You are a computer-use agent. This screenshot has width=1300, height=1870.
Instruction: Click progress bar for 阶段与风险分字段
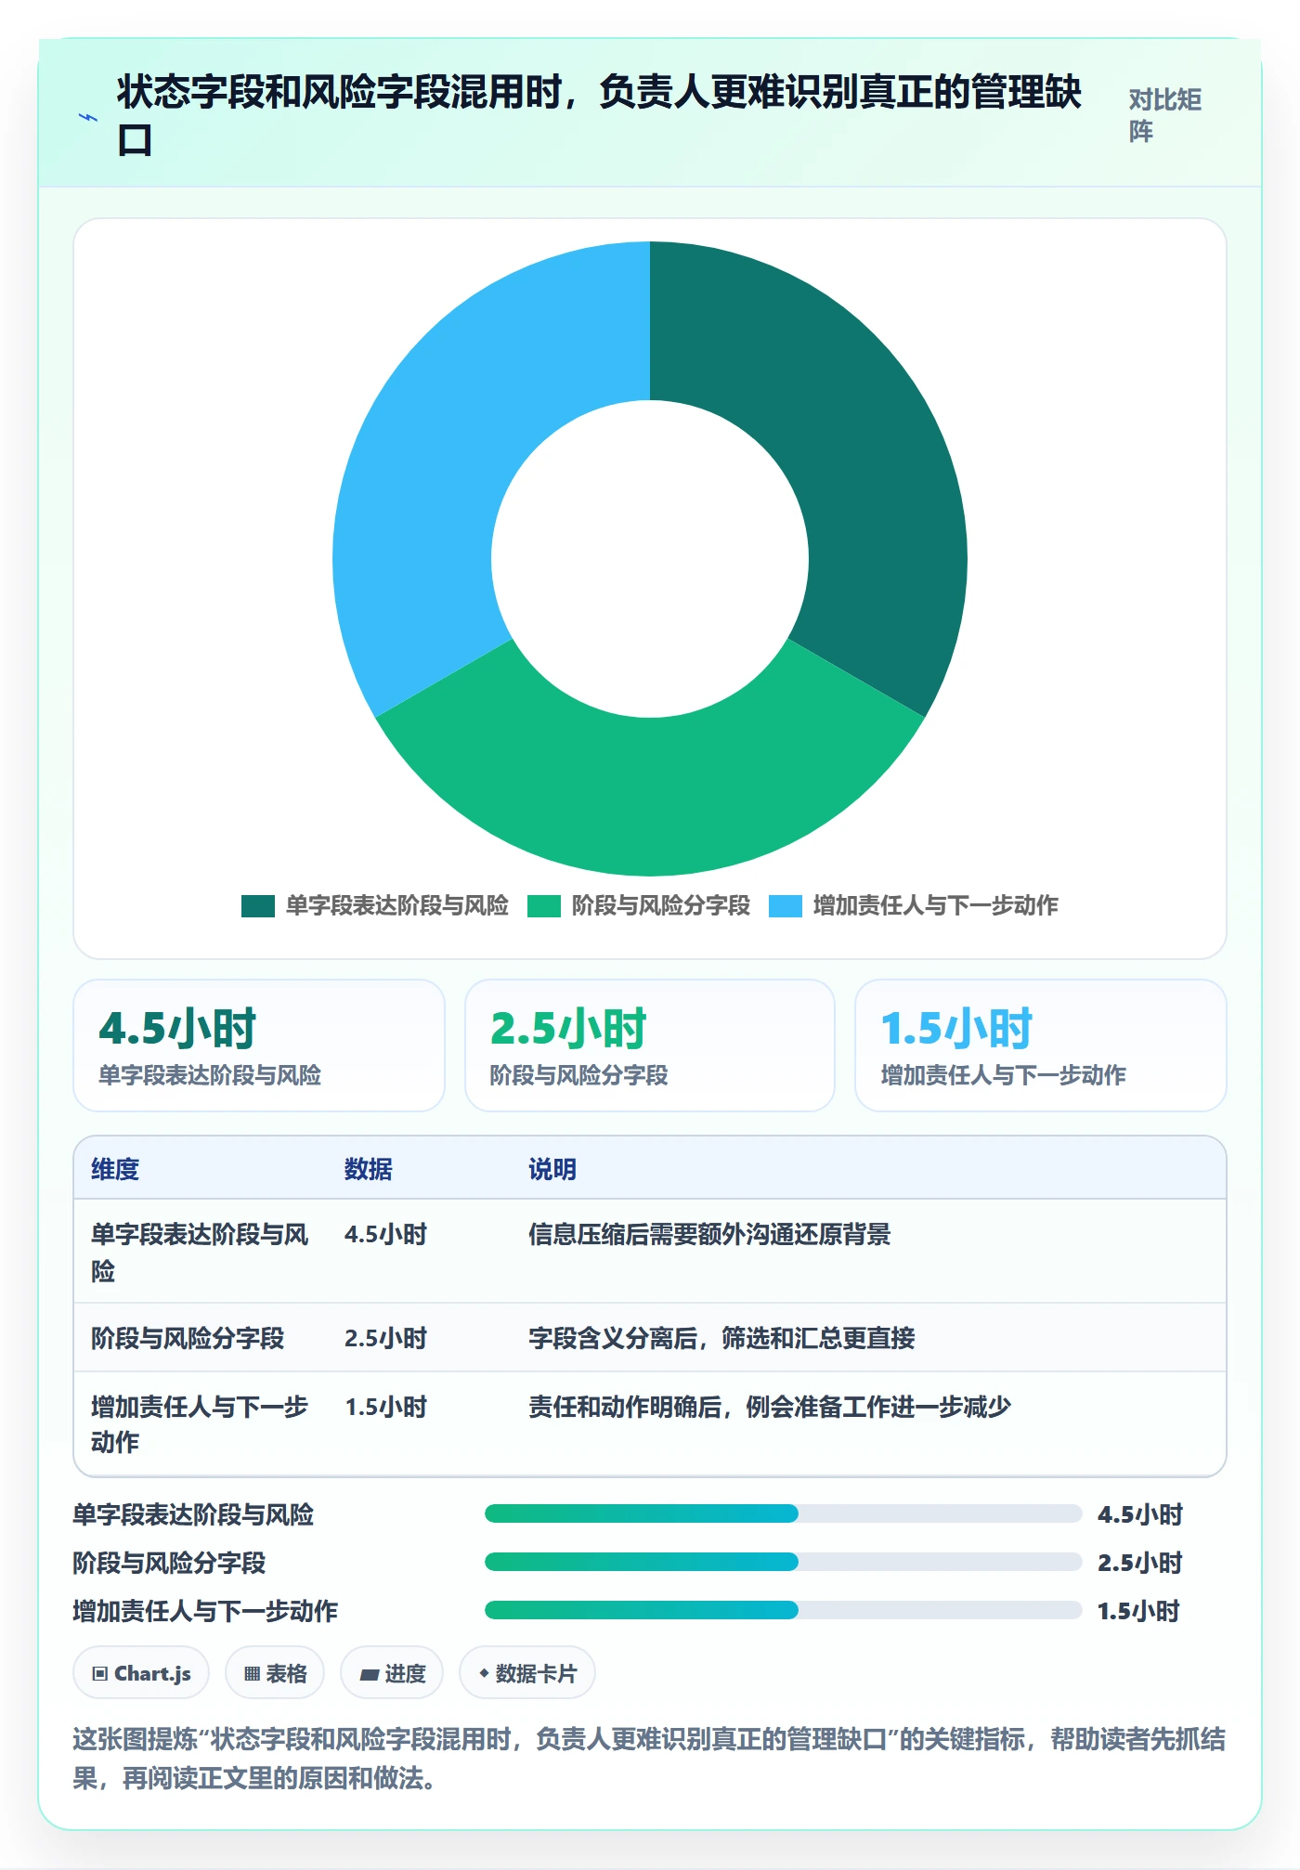[x=783, y=1562]
